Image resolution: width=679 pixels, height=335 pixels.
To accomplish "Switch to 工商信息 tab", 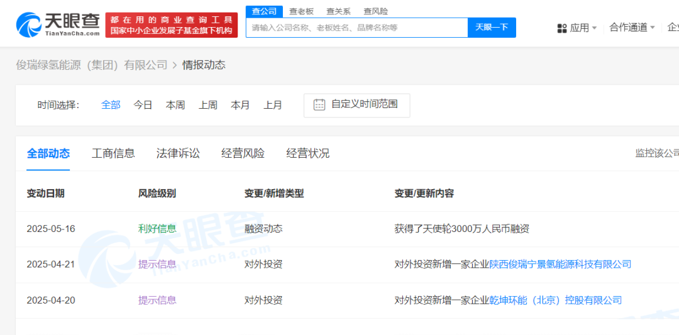I will 113,153.
